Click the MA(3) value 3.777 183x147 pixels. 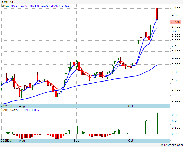[x=24, y=6]
